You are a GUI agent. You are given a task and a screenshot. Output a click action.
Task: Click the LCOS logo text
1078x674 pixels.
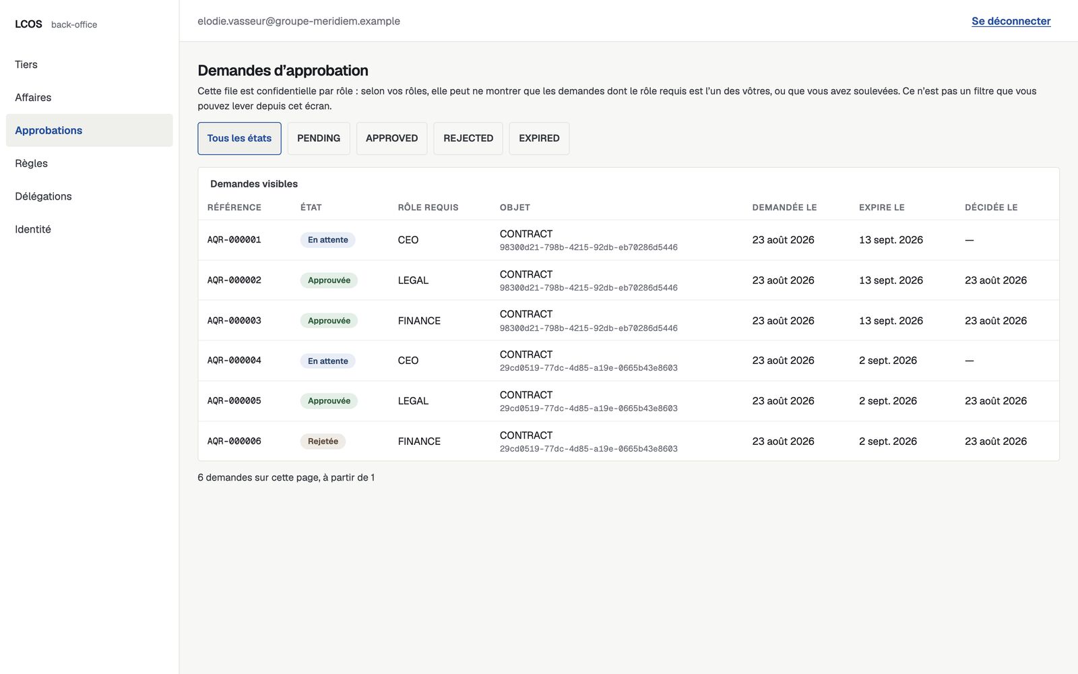pyautogui.click(x=28, y=24)
